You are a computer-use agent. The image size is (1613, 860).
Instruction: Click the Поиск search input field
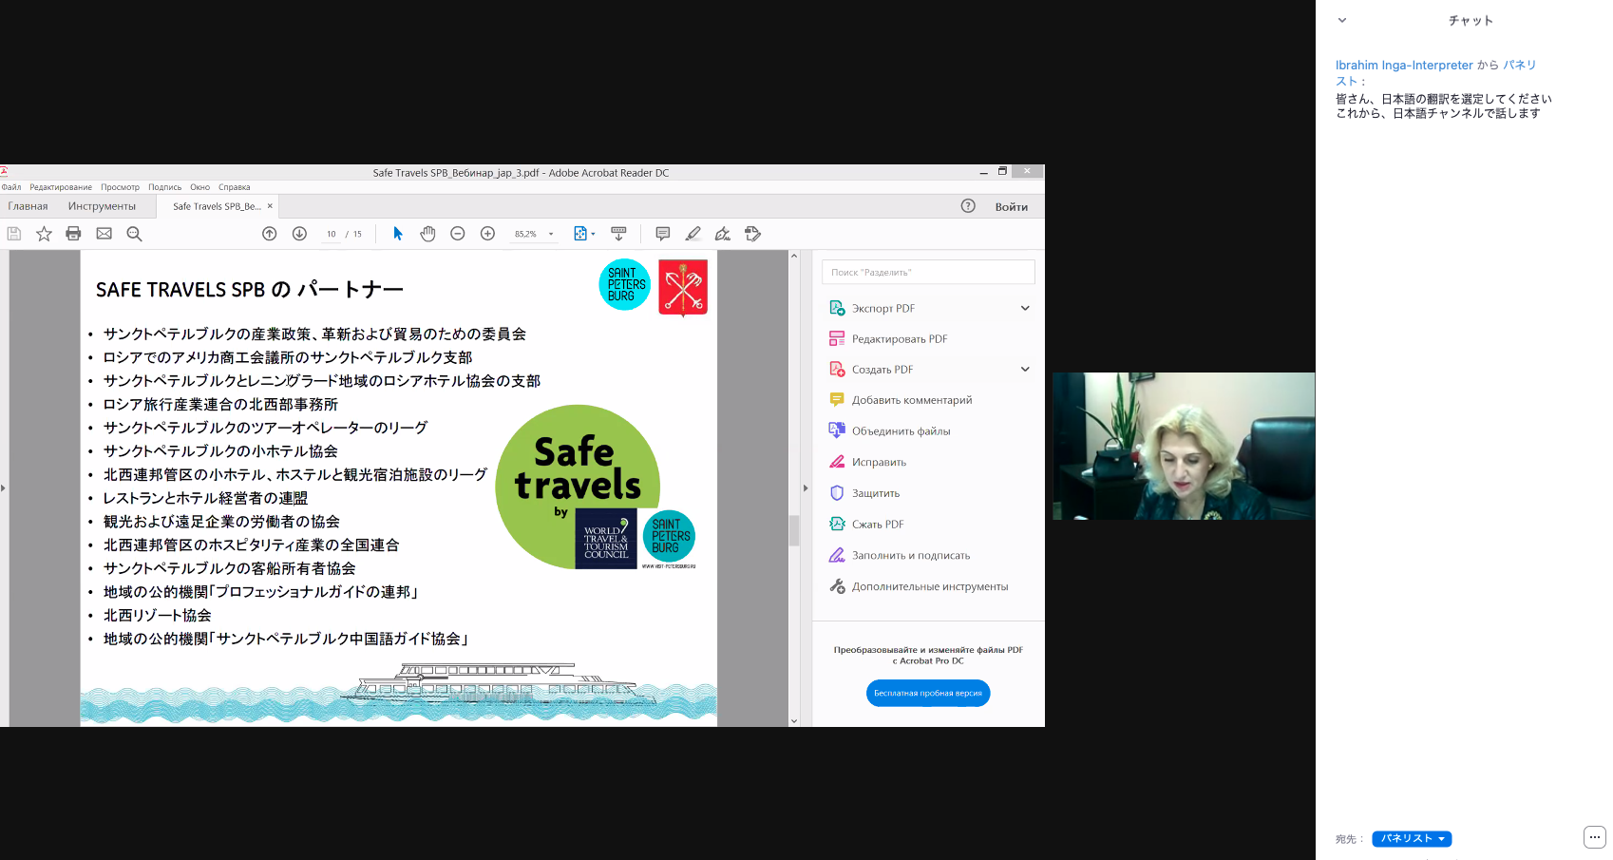[x=928, y=273]
